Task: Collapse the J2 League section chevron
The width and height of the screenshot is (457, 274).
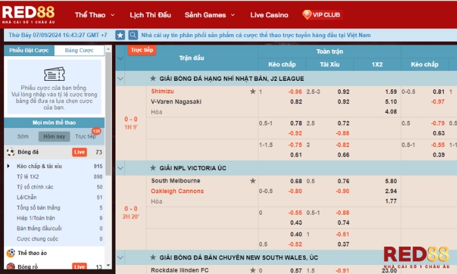Action: [120, 79]
